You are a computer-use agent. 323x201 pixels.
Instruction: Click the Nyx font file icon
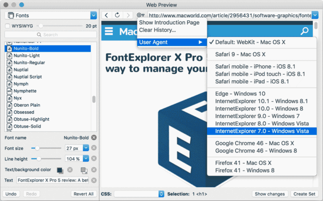(x=9, y=98)
